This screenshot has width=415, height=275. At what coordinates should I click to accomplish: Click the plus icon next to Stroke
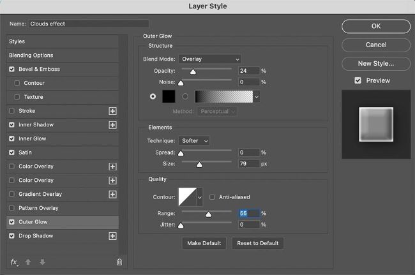113,111
